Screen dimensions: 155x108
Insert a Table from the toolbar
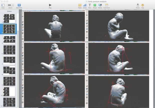[x=80, y=5]
